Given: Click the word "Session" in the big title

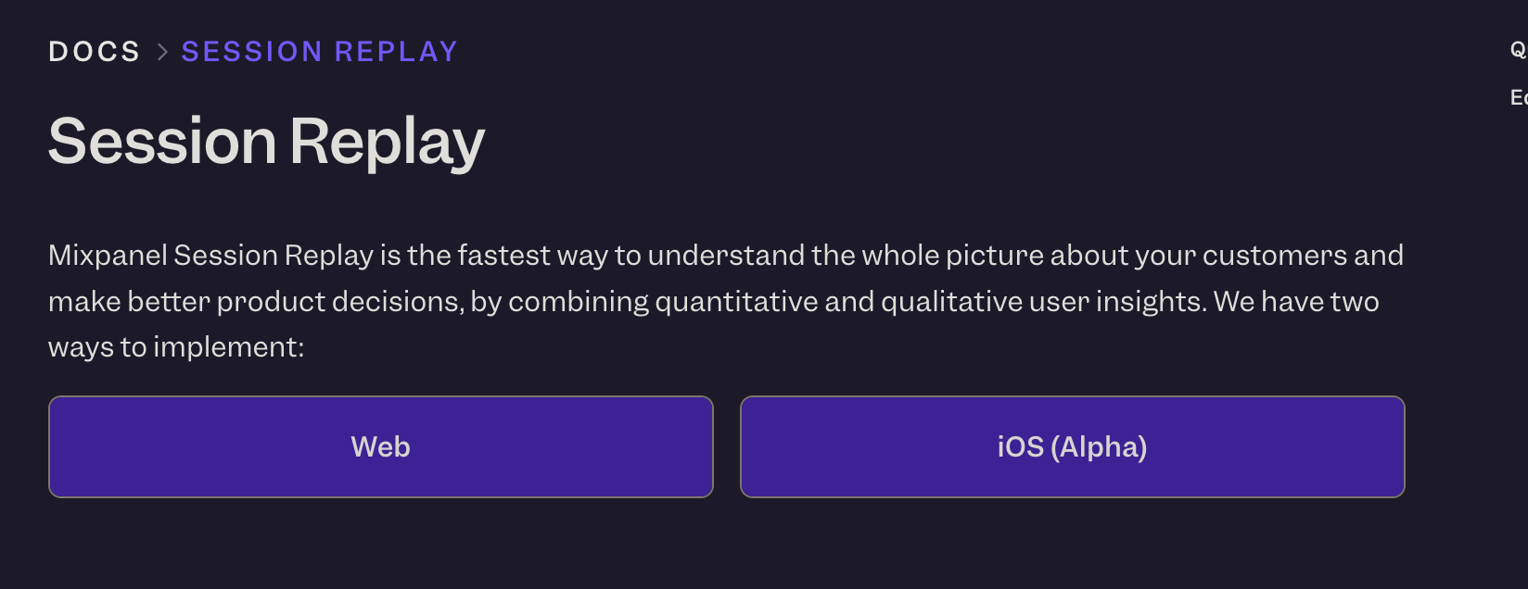Looking at the screenshot, I should tap(162, 142).
